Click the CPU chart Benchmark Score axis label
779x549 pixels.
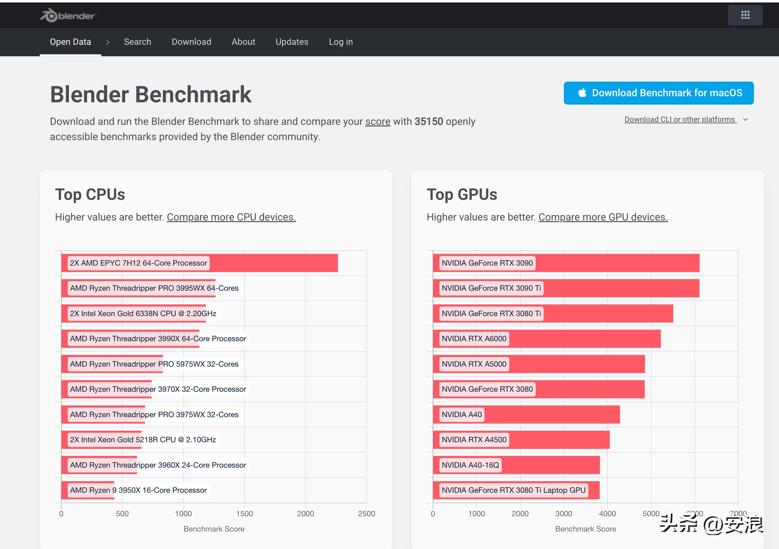click(x=214, y=529)
